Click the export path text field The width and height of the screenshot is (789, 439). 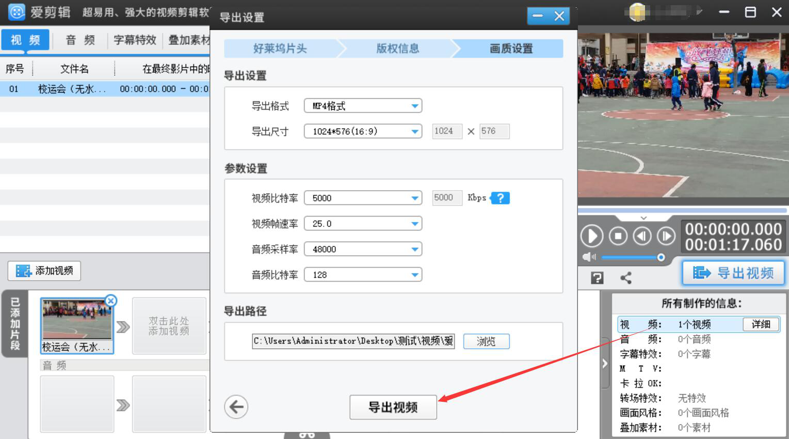tap(353, 341)
